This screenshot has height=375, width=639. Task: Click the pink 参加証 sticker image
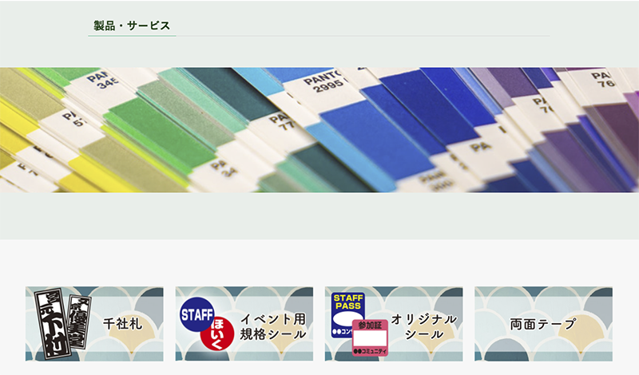point(370,337)
